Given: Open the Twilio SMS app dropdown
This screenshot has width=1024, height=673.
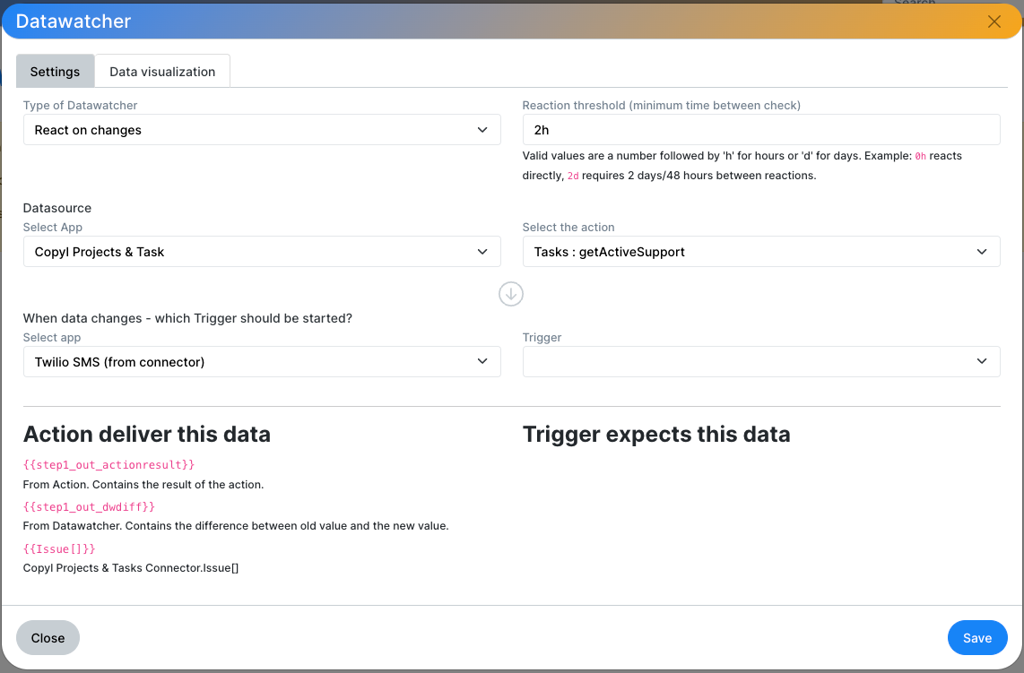Looking at the screenshot, I should click(x=262, y=362).
